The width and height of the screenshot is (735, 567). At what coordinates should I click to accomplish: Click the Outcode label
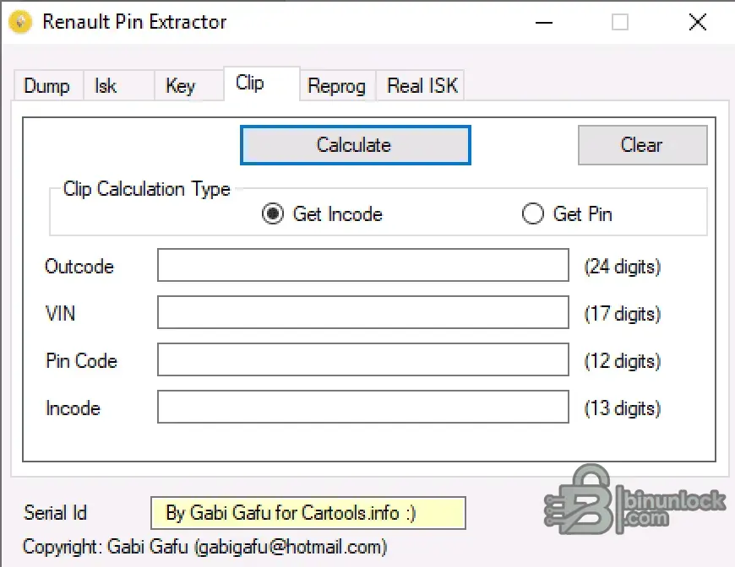tap(79, 267)
